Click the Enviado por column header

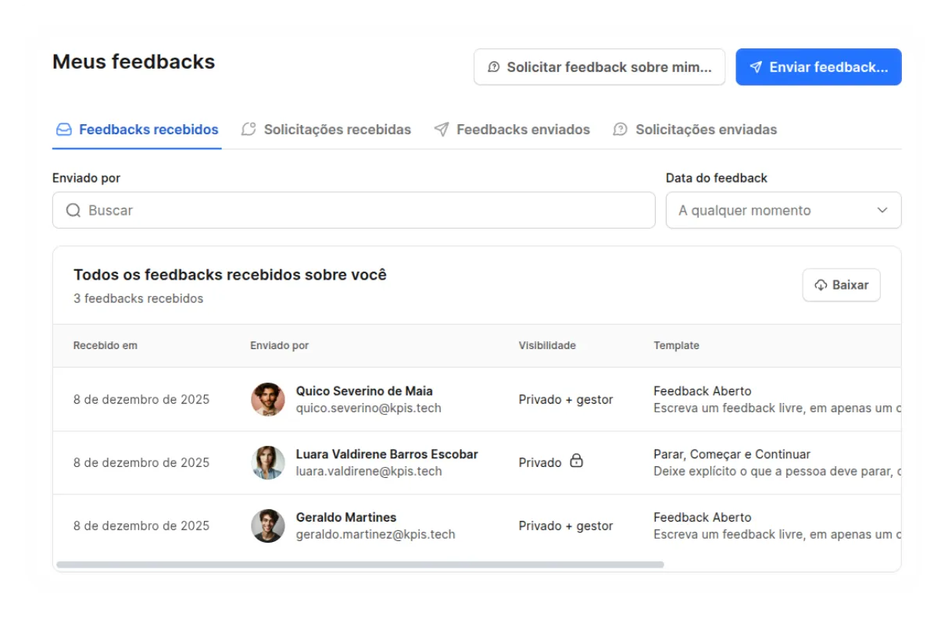coord(279,345)
